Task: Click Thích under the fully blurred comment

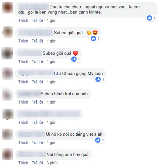Action: (x=23, y=123)
